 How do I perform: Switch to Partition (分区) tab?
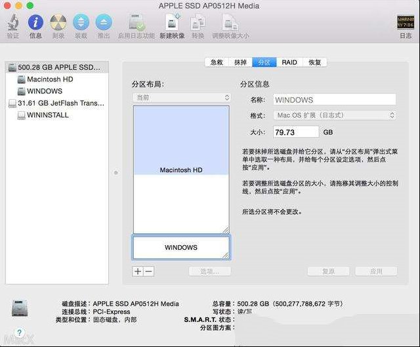pos(264,62)
